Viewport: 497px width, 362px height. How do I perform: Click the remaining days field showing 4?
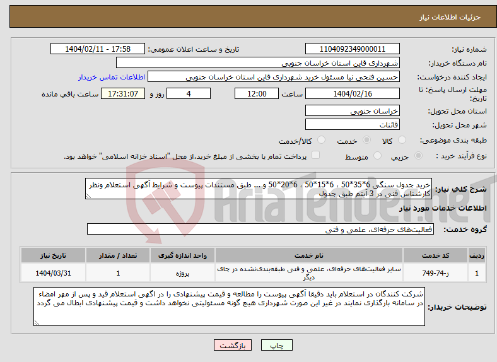point(189,93)
